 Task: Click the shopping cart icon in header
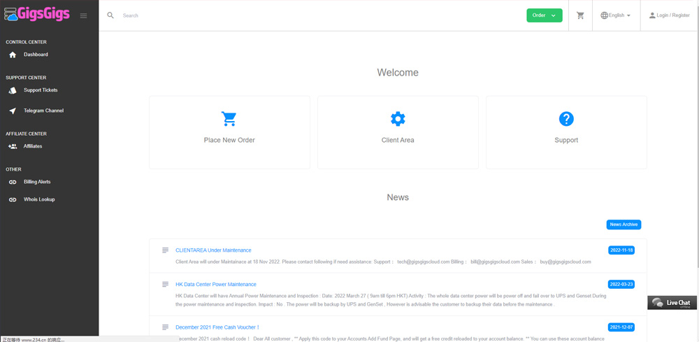580,15
